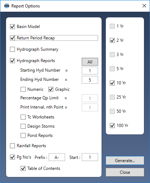
Task: Toggle the Table of Contents checkbox
Action: click(23, 168)
